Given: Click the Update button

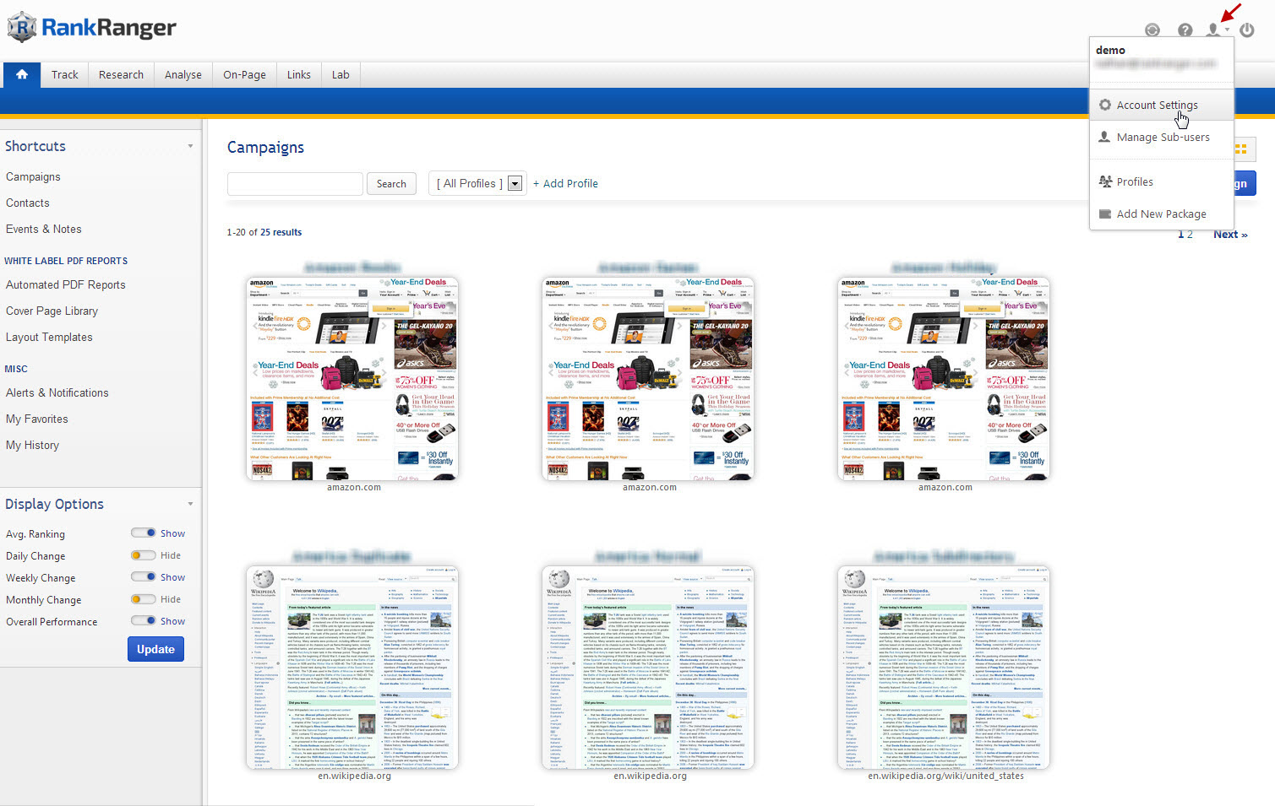Looking at the screenshot, I should 155,649.
